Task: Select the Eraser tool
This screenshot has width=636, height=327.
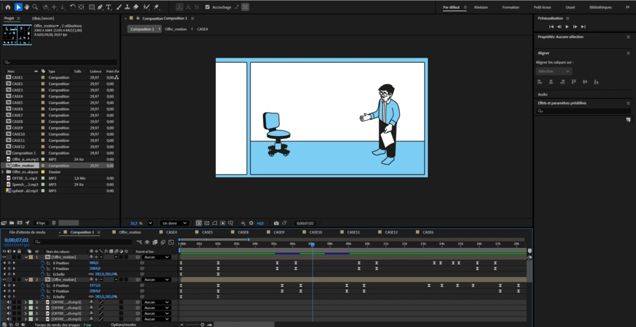Action: coord(135,7)
